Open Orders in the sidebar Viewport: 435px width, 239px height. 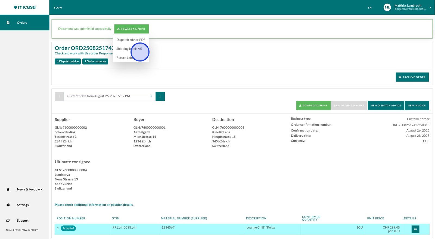click(x=24, y=23)
